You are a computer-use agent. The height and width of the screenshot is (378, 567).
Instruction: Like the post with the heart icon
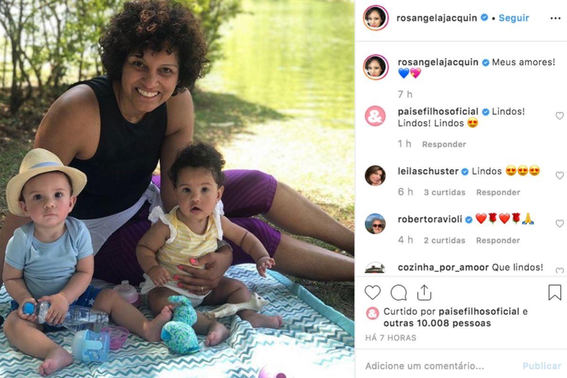point(372,293)
